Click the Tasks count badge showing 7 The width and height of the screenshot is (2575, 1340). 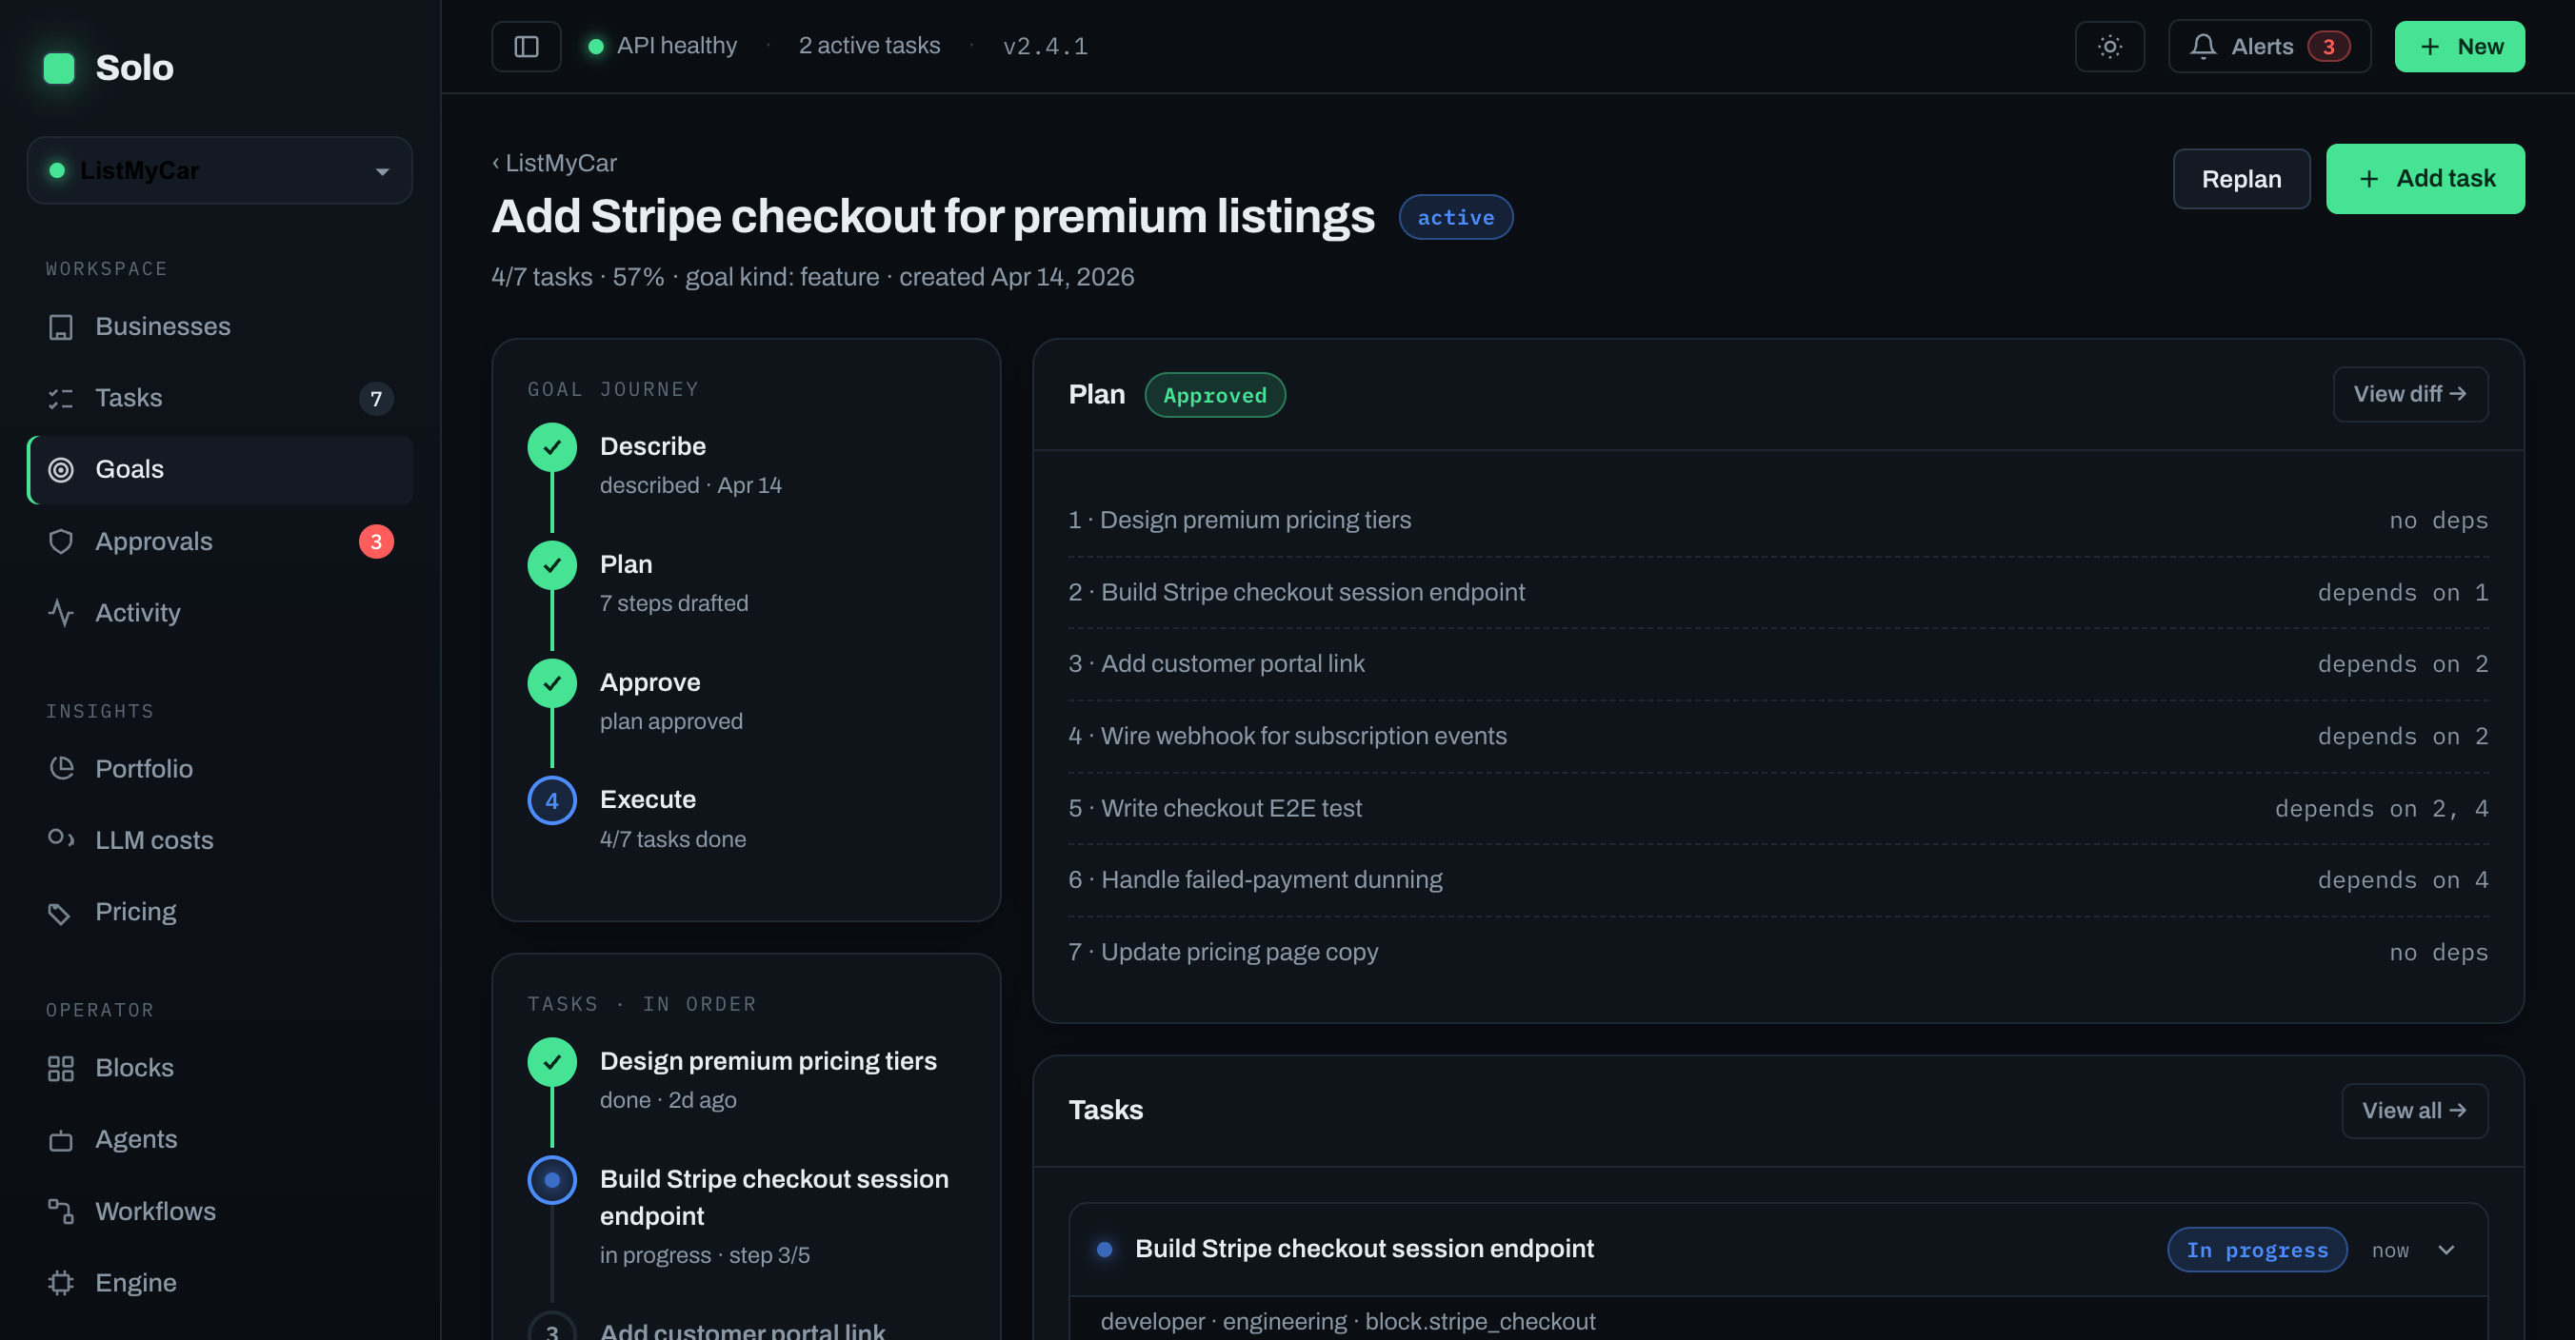click(x=376, y=399)
